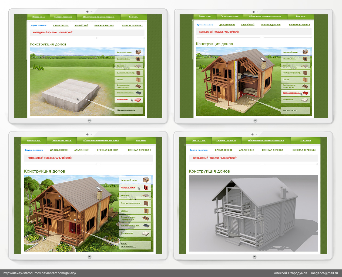342x277 pixels.
Task: Open Теплые полы tooltip link on cutaway house screen
Action: pos(290,110)
